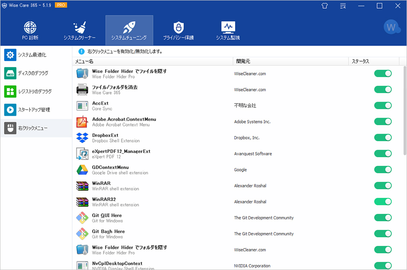The image size is (407, 270).
Task: Click the WinRAR32 books icon
Action: tap(82, 202)
